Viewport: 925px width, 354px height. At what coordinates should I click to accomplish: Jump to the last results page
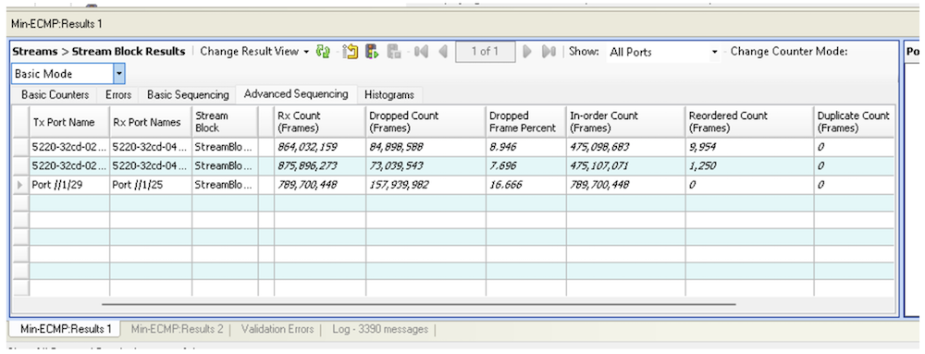click(549, 51)
